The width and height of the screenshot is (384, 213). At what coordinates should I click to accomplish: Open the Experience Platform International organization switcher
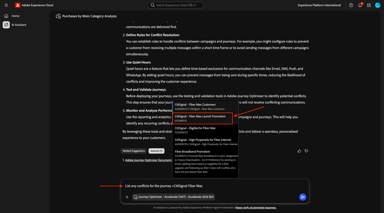319,5
